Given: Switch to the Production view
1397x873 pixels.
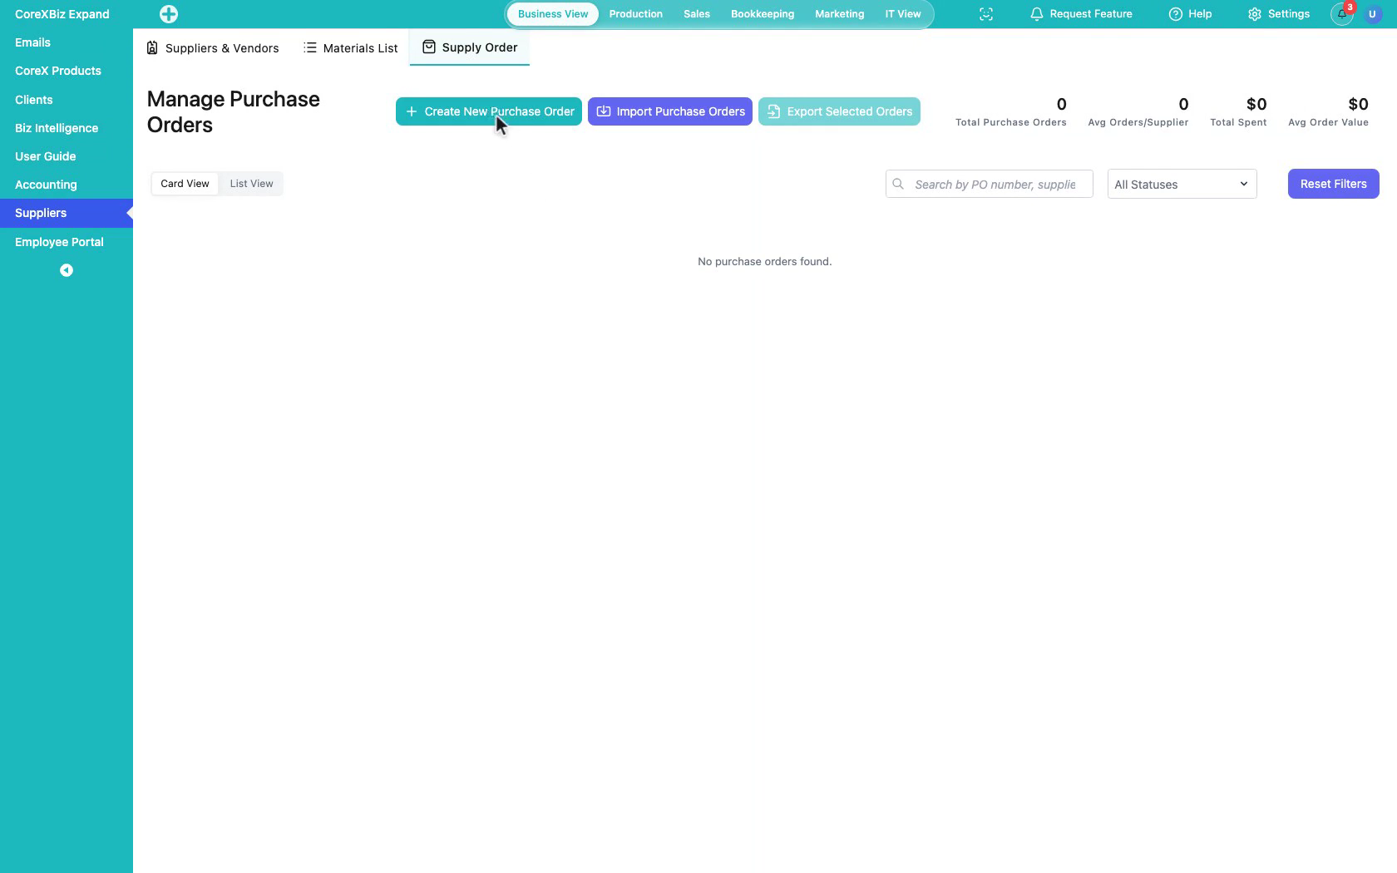Looking at the screenshot, I should pyautogui.click(x=635, y=14).
